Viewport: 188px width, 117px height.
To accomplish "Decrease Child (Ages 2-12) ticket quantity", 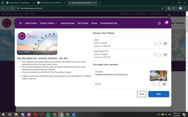I will coord(155,55).
